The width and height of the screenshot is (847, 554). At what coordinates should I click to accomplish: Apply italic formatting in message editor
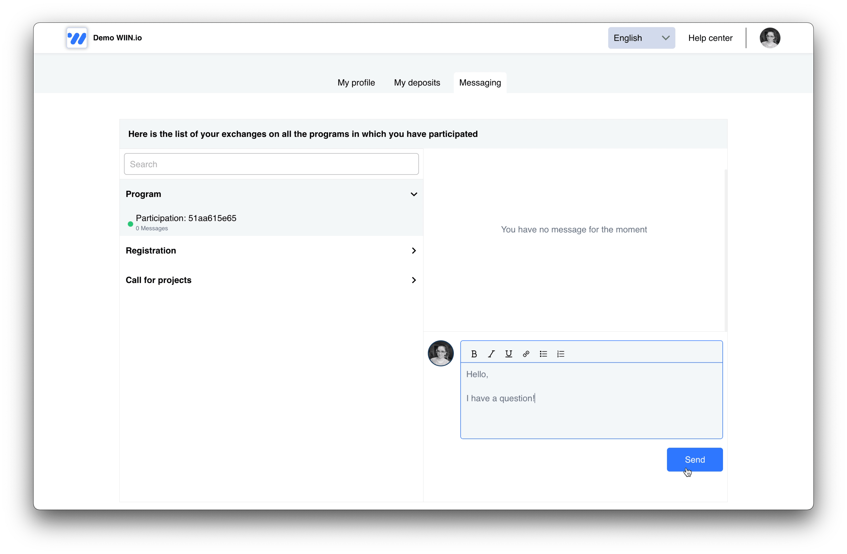pos(491,354)
